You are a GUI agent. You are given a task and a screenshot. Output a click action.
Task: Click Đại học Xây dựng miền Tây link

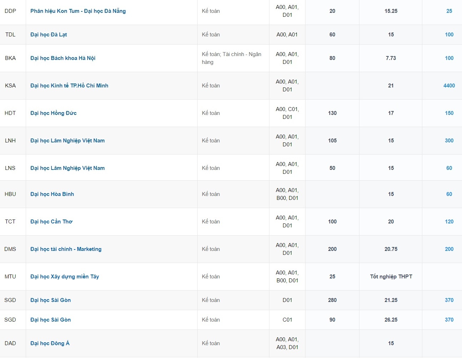[65, 277]
